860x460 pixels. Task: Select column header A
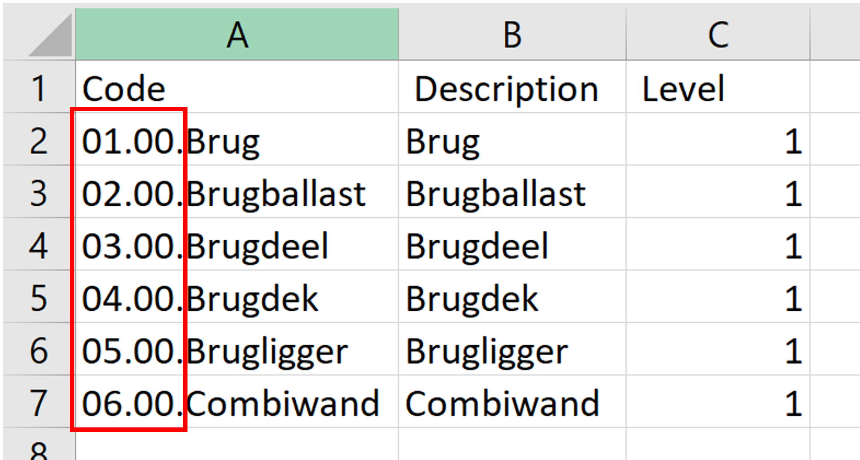coord(237,32)
